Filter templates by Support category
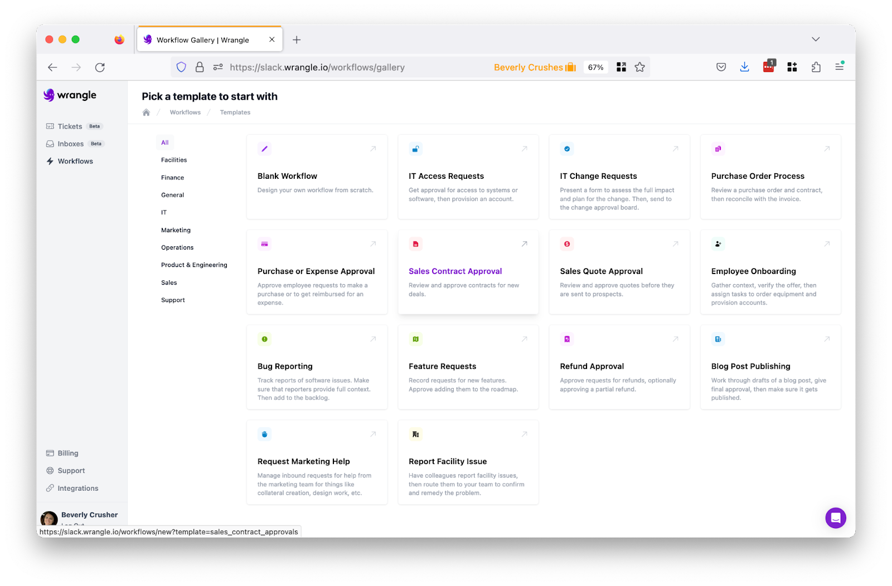This screenshot has width=892, height=586. pyautogui.click(x=173, y=300)
